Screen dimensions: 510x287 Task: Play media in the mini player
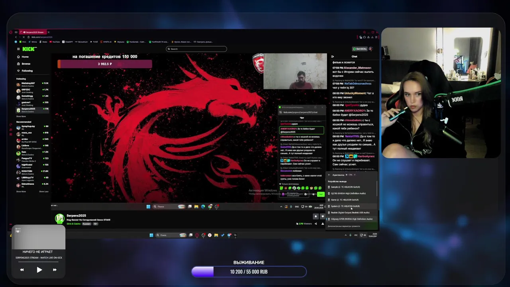39,270
